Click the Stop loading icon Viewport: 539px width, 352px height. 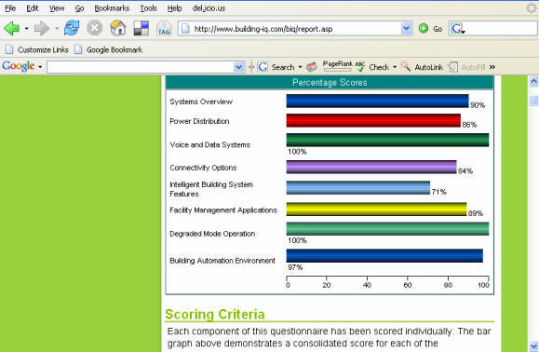pyautogui.click(x=95, y=28)
